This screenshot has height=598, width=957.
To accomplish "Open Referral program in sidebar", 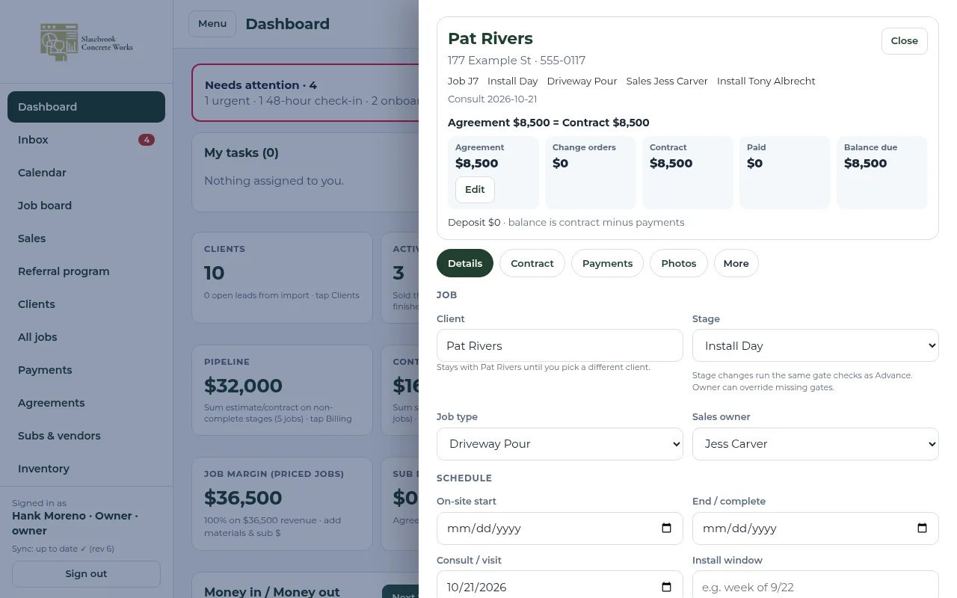I will pos(86,271).
